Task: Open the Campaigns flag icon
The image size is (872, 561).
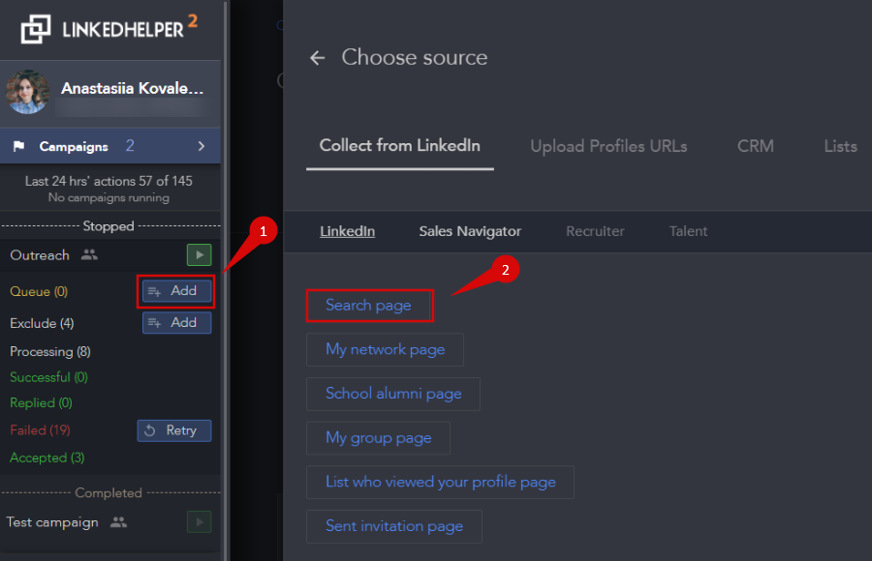Action: (x=18, y=147)
